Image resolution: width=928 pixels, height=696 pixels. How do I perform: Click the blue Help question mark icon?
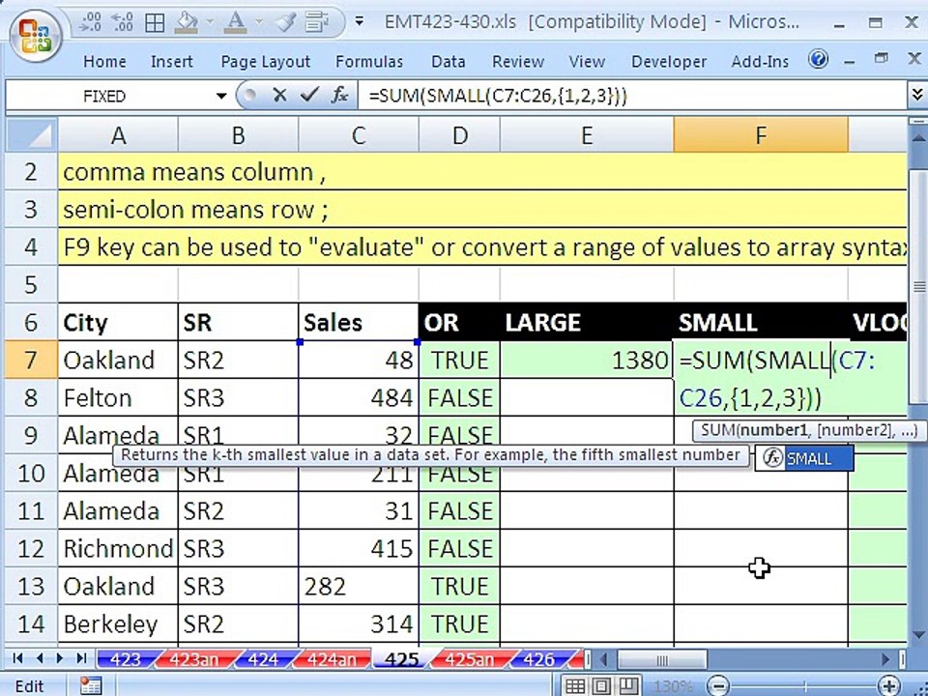pyautogui.click(x=819, y=59)
